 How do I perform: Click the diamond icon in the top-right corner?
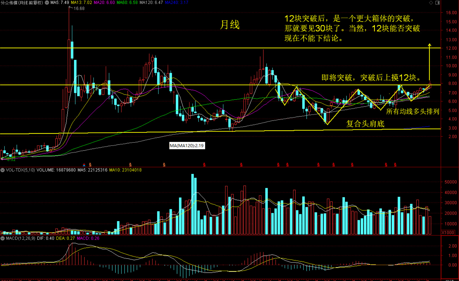pyautogui.click(x=431, y=3)
